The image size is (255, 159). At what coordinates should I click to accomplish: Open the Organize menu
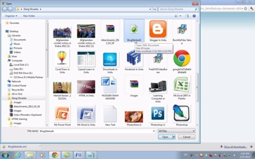(11, 16)
